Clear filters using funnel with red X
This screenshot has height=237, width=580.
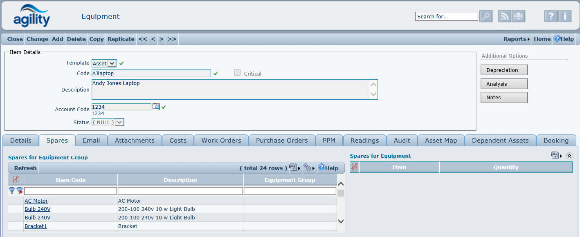pyautogui.click(x=19, y=191)
